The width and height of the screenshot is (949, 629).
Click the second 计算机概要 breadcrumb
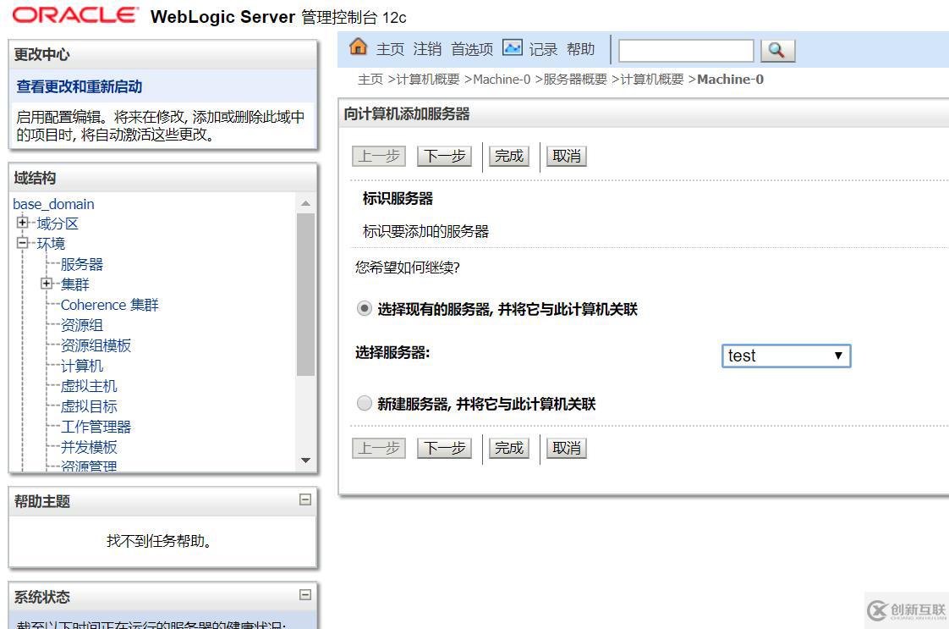[652, 80]
